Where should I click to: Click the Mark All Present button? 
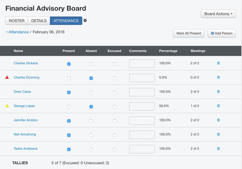pyautogui.click(x=189, y=33)
